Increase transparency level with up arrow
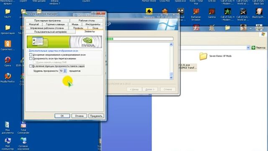 pyautogui.click(x=65, y=70)
